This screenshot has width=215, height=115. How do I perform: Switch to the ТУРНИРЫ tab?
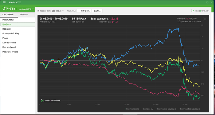point(24,15)
